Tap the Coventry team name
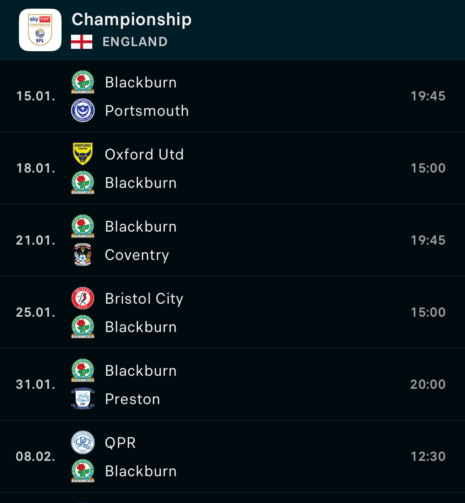This screenshot has width=465, height=503. (x=137, y=255)
